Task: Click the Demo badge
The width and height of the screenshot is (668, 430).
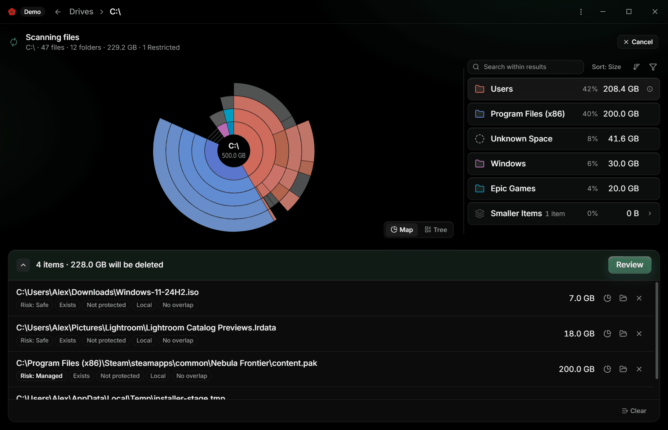Action: [x=32, y=12]
